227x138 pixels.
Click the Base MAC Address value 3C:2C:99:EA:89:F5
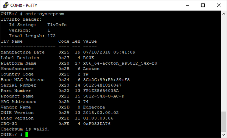click(x=107, y=80)
